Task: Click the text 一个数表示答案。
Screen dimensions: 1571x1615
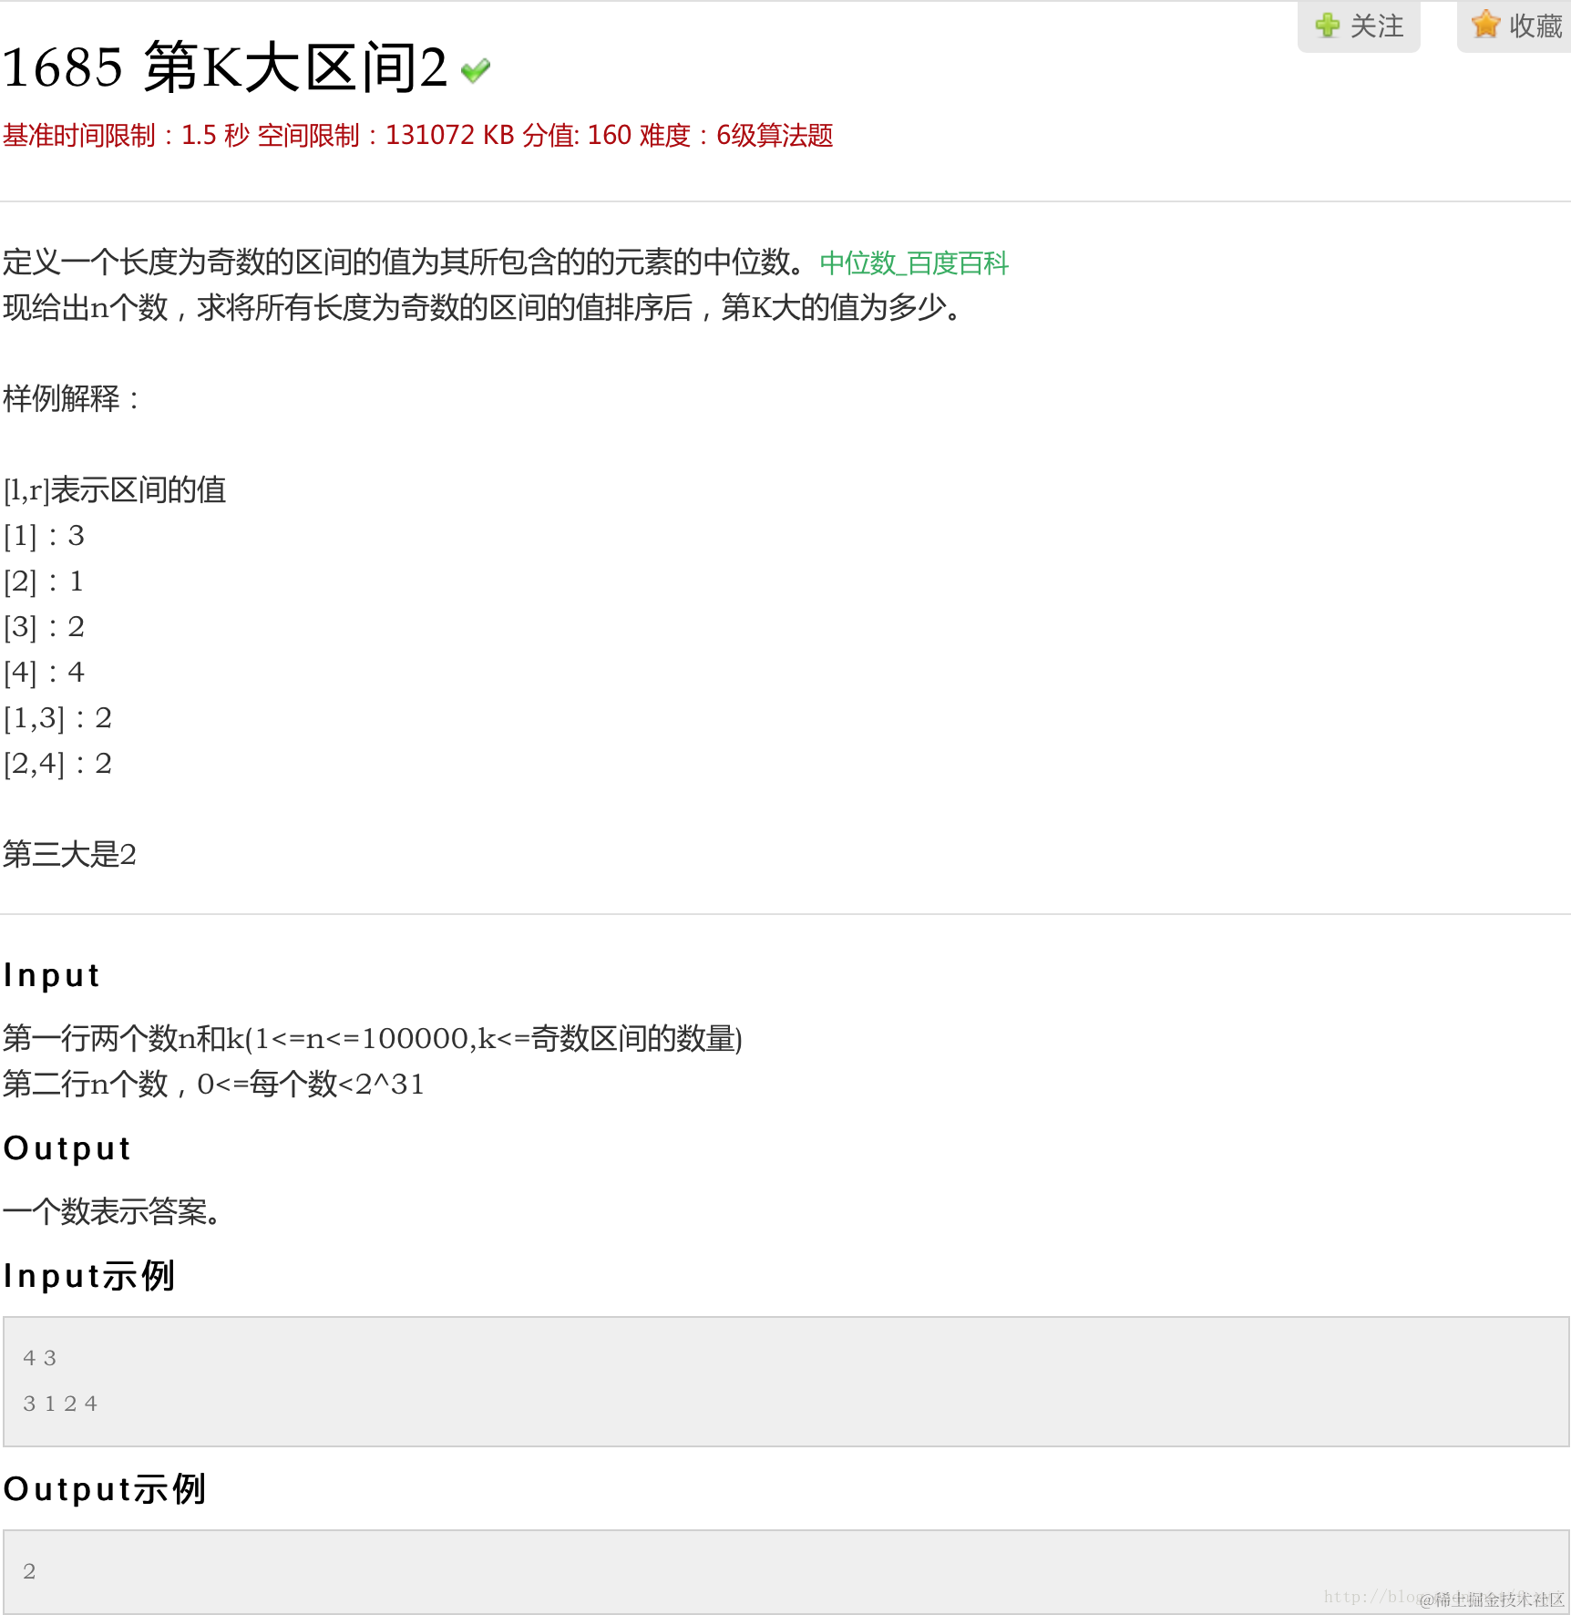Action: [x=112, y=1212]
